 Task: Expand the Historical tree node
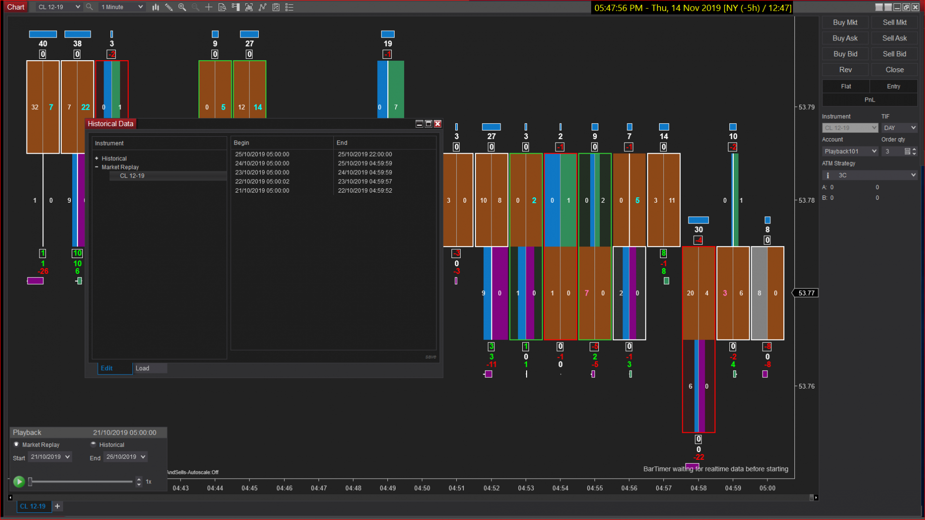pyautogui.click(x=96, y=158)
